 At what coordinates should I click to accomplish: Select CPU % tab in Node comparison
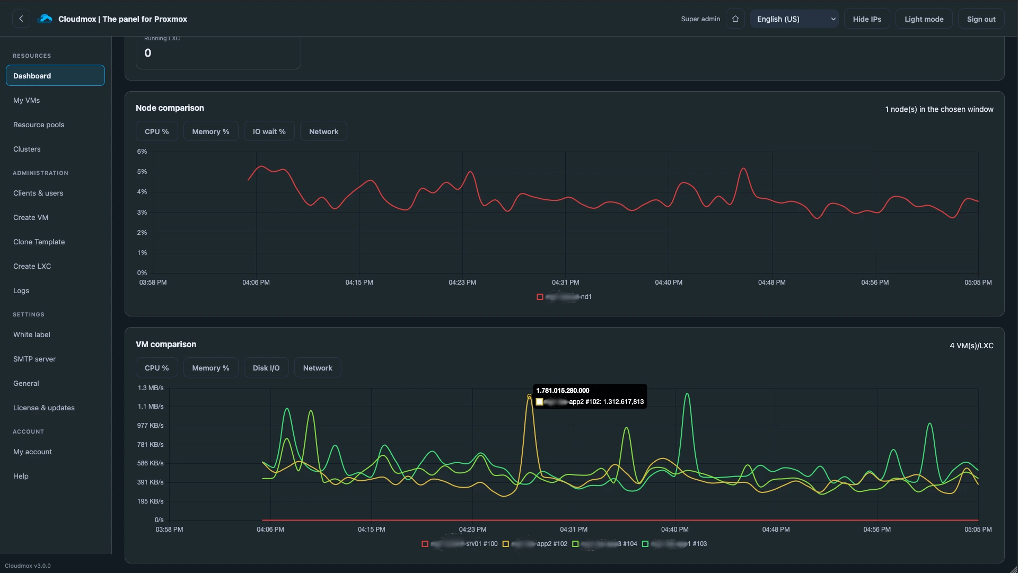[156, 131]
